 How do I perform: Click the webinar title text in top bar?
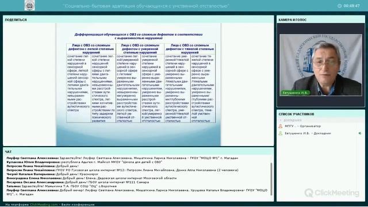tap(146, 6)
